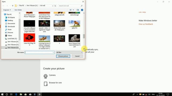Open Mail app from taskbar
The width and height of the screenshot is (172, 96).
coord(30,94)
